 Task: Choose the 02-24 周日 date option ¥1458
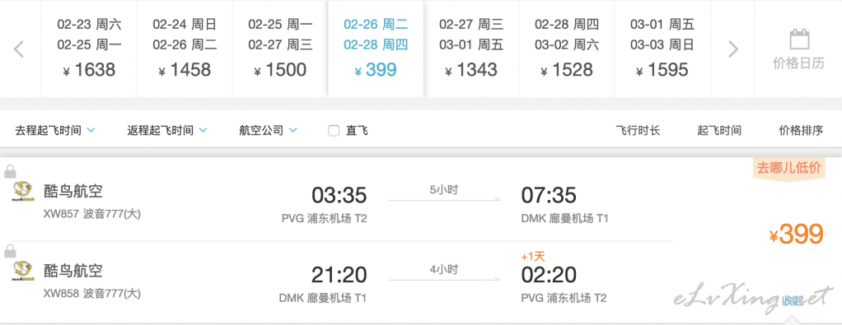(x=185, y=49)
